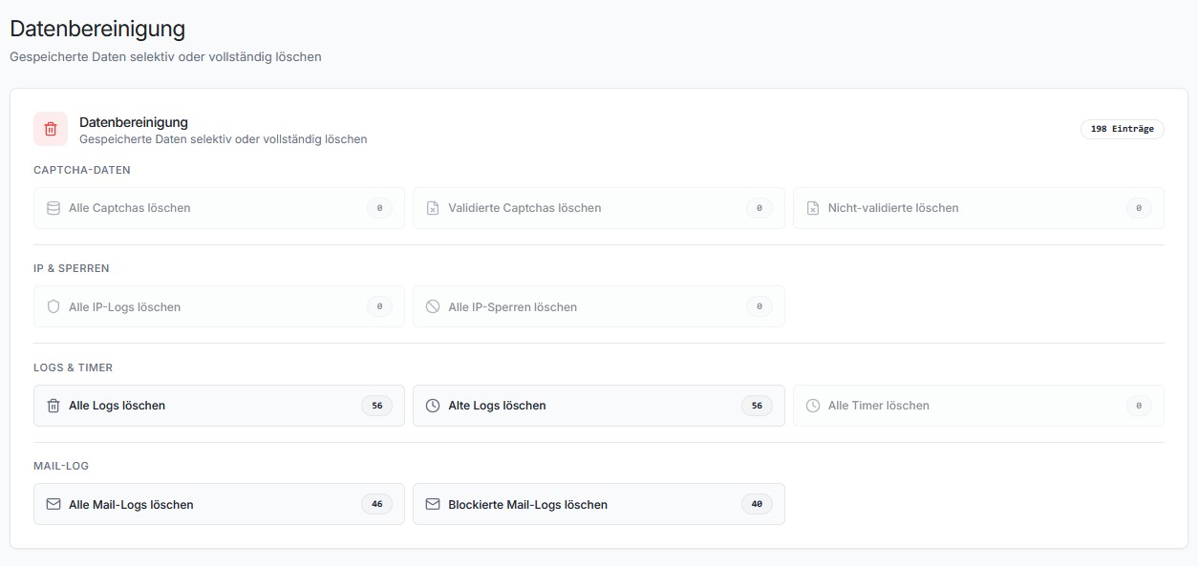Click Alle Mail-Logs löschen
The height and width of the screenshot is (566, 1198).
219,504
